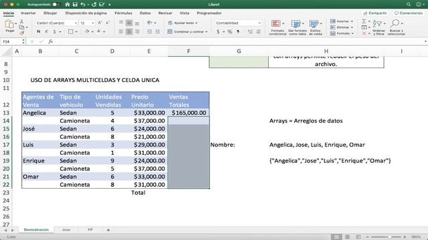Undo the last action
Image resolution: width=428 pixels, height=240 pixels.
click(83, 5)
